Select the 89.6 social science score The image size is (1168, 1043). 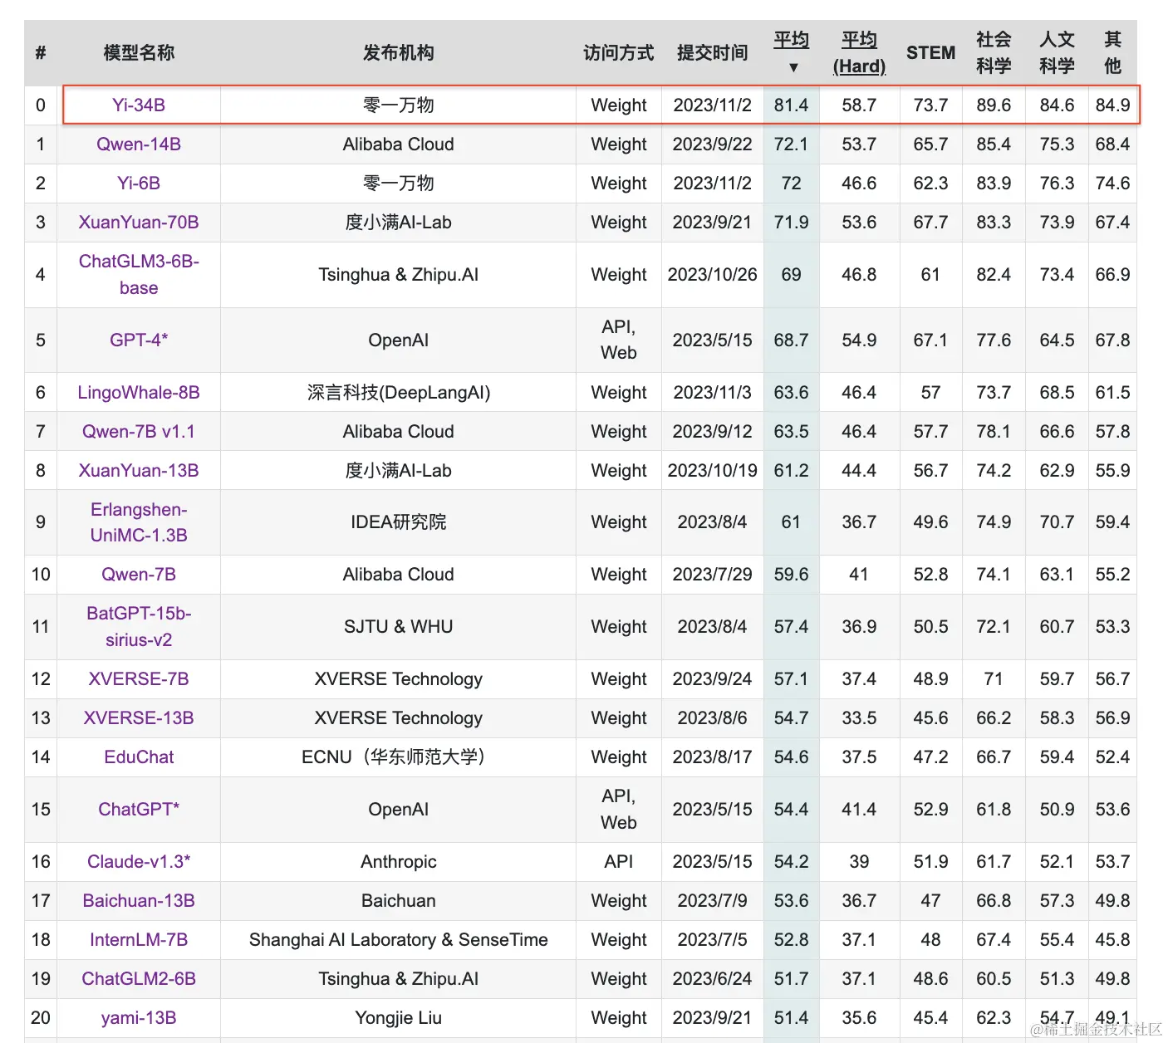click(x=994, y=105)
